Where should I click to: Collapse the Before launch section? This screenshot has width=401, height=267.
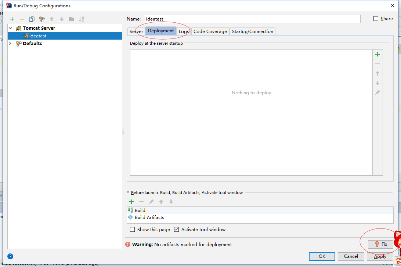(x=128, y=193)
